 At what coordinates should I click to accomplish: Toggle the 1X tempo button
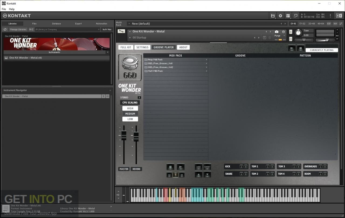(175, 175)
